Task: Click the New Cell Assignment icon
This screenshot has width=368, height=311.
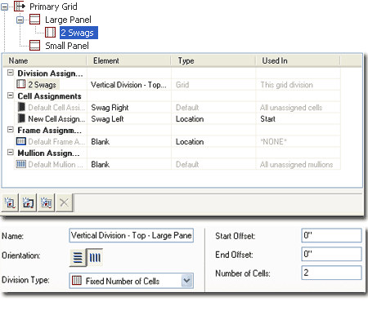Action: pyautogui.click(x=21, y=118)
